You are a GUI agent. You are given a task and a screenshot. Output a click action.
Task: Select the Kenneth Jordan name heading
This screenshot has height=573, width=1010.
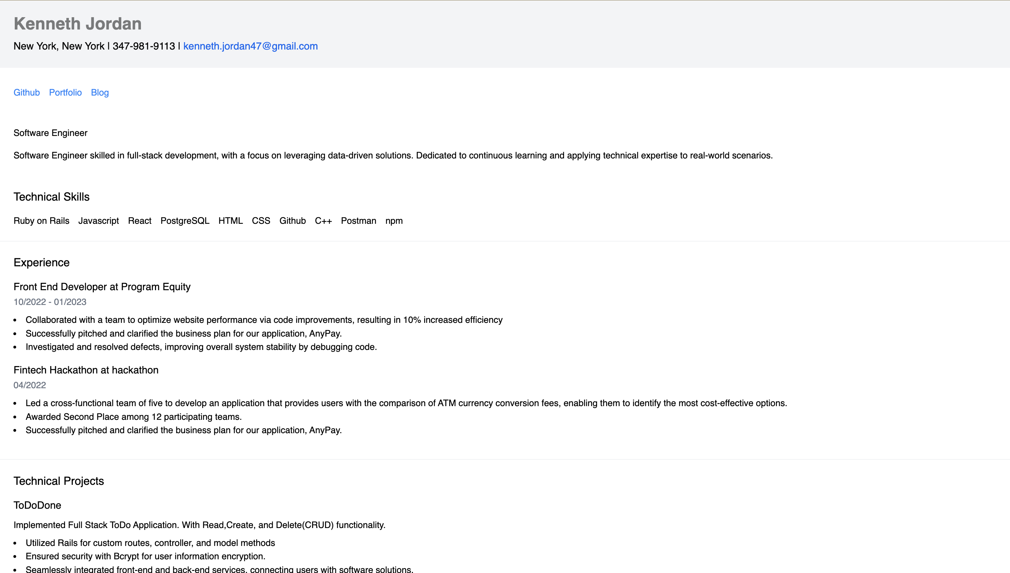(78, 23)
